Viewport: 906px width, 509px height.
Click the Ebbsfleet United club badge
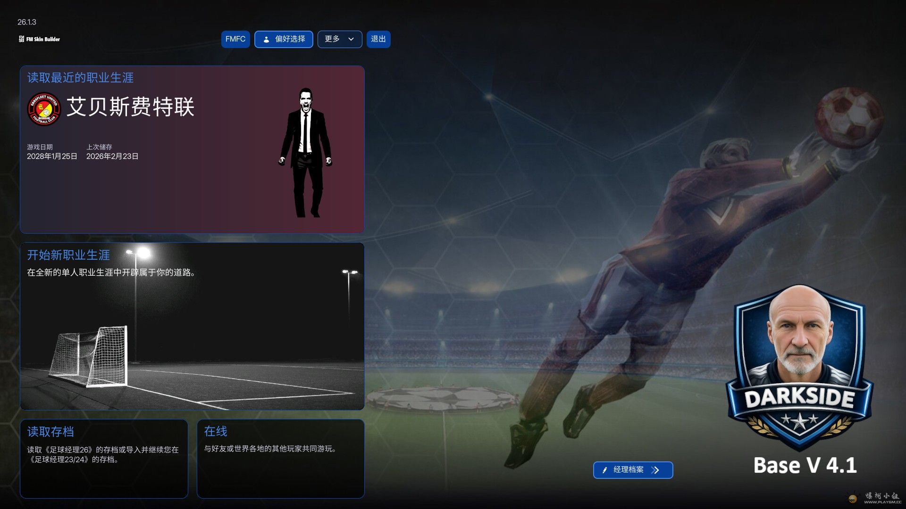44,109
